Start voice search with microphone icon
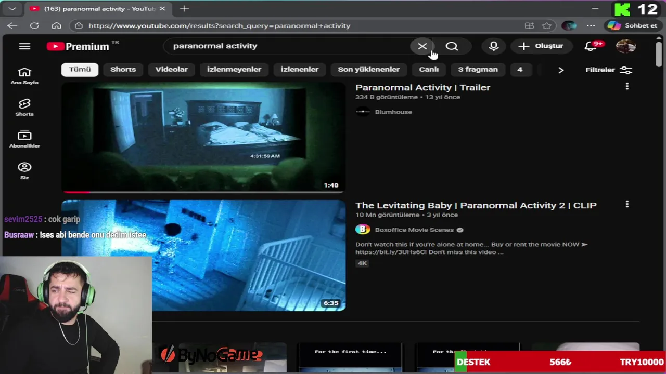The height and width of the screenshot is (374, 666). coord(493,46)
